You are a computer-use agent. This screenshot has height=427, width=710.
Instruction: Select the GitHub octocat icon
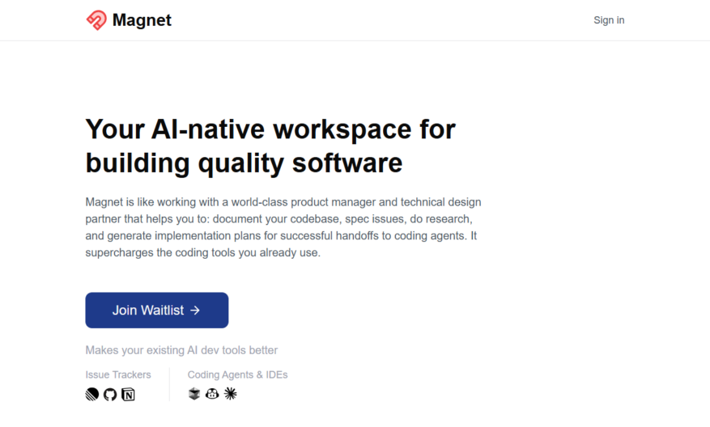110,395
